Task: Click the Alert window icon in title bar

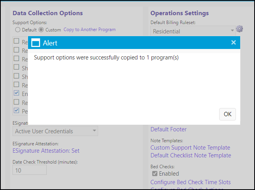Action: tap(35, 43)
